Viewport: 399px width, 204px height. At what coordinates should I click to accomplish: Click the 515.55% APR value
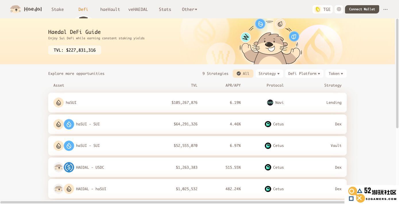(233, 167)
